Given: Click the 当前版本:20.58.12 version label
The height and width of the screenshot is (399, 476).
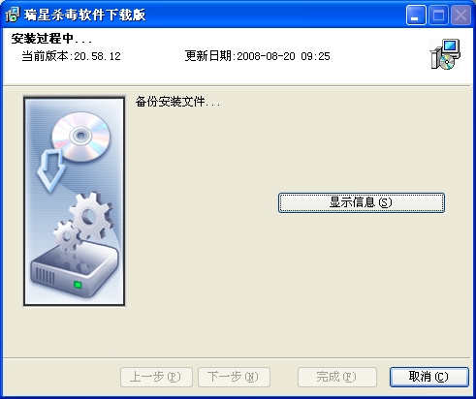Looking at the screenshot, I should pyautogui.click(x=71, y=56).
